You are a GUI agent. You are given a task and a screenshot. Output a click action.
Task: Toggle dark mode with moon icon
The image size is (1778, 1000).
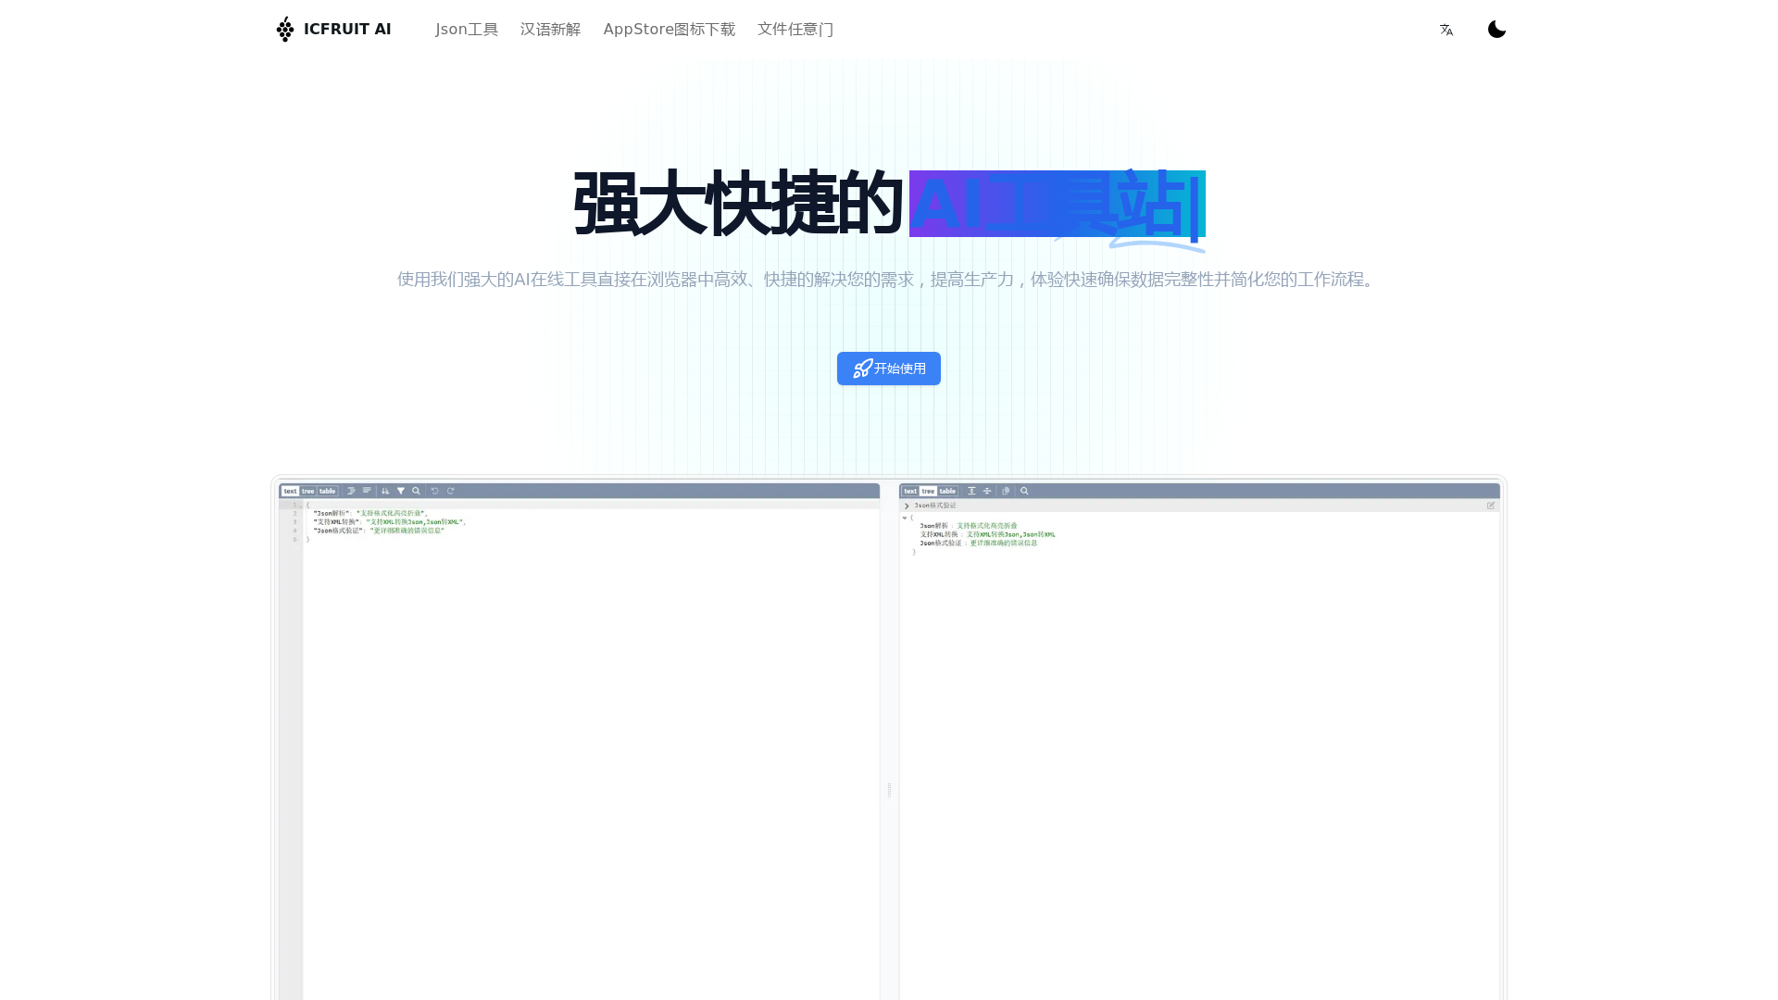pyautogui.click(x=1496, y=30)
